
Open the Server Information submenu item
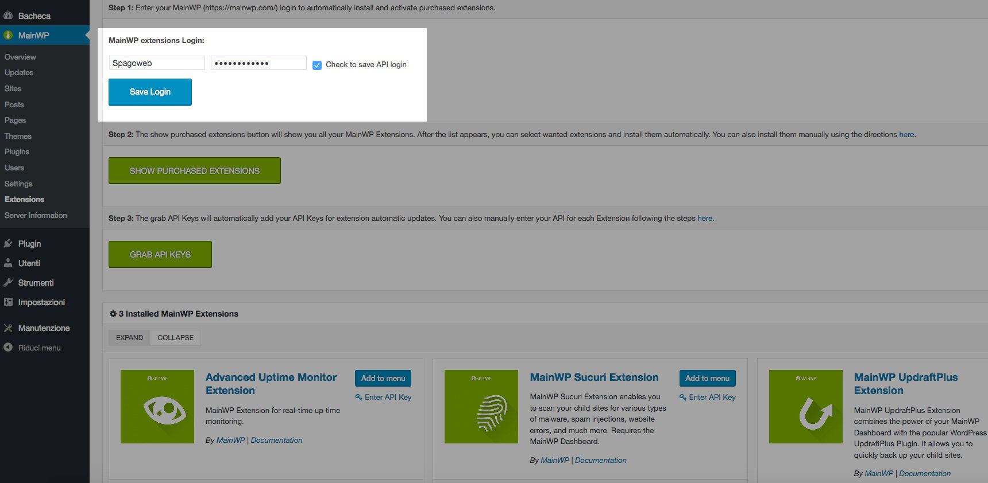click(36, 215)
